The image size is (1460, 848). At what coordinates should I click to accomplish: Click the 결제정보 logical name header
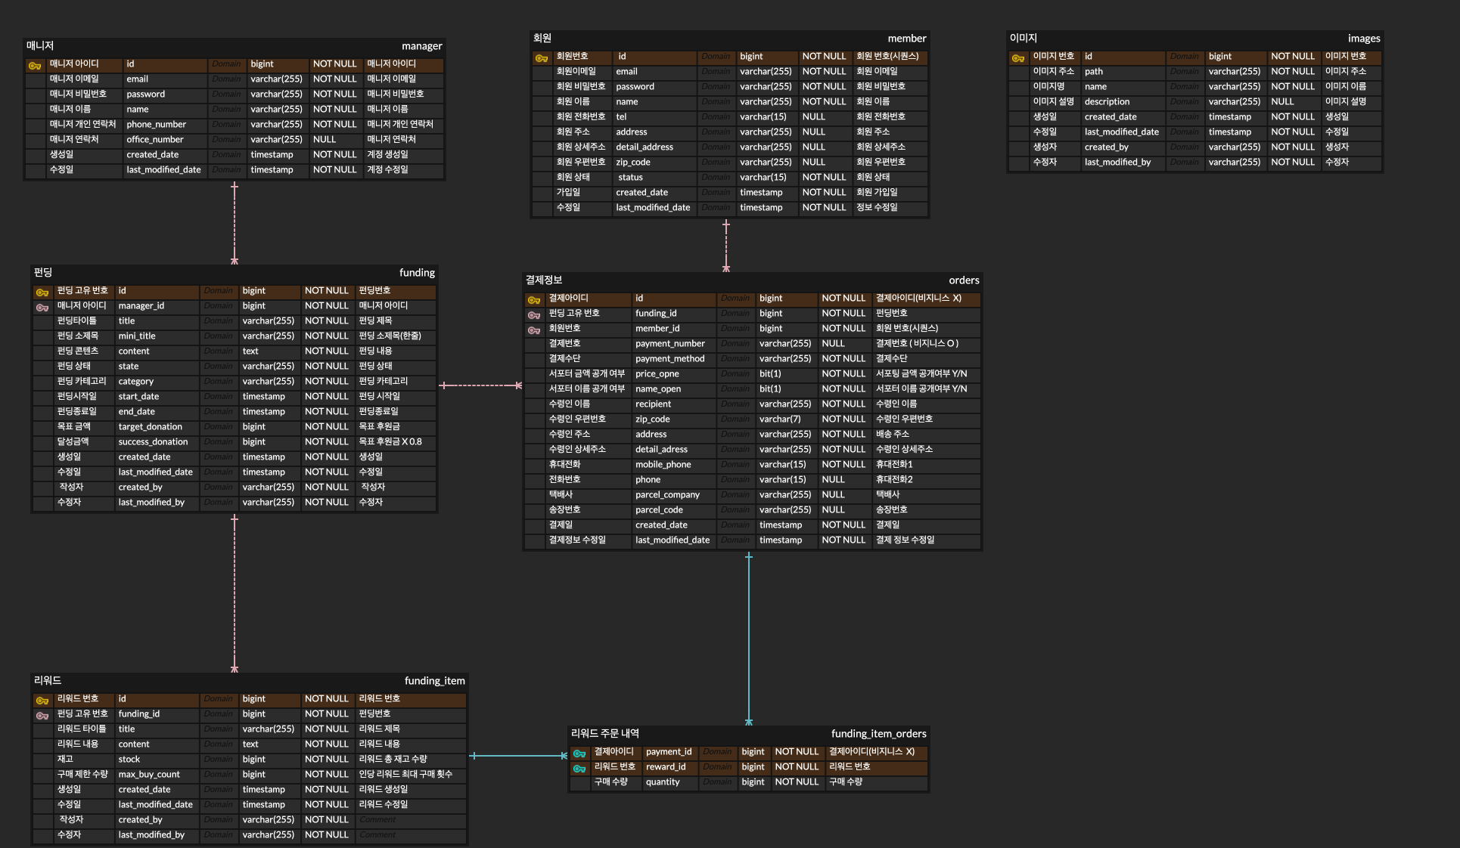pos(544,280)
